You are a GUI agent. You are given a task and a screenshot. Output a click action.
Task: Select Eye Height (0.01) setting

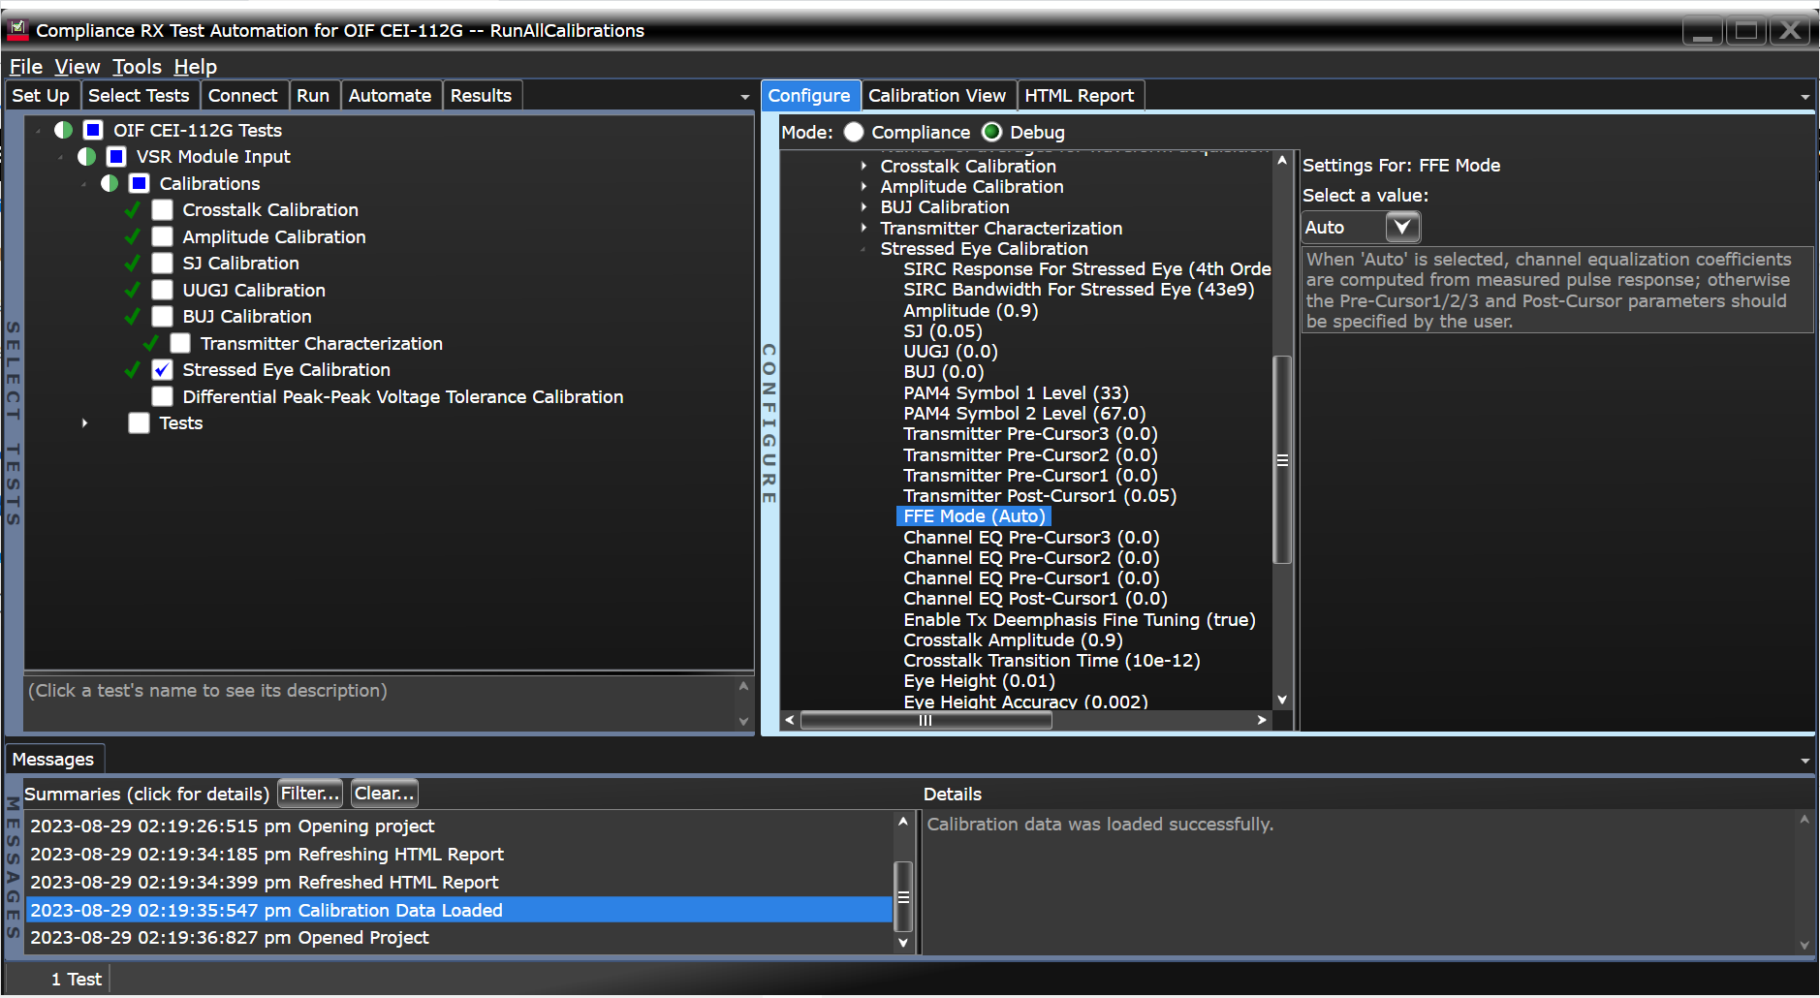979,681
